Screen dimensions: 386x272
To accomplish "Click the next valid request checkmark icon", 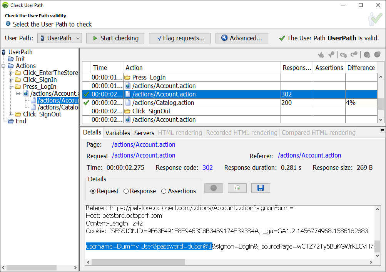I will 321,55.
